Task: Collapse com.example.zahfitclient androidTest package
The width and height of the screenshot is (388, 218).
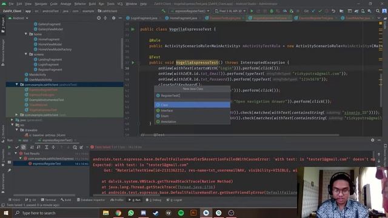Action: pos(17,85)
